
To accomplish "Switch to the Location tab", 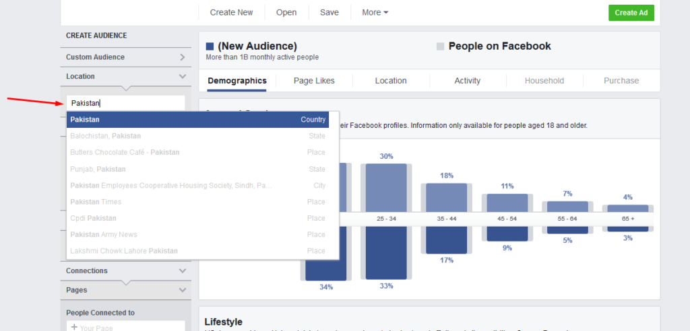I will pos(391,81).
